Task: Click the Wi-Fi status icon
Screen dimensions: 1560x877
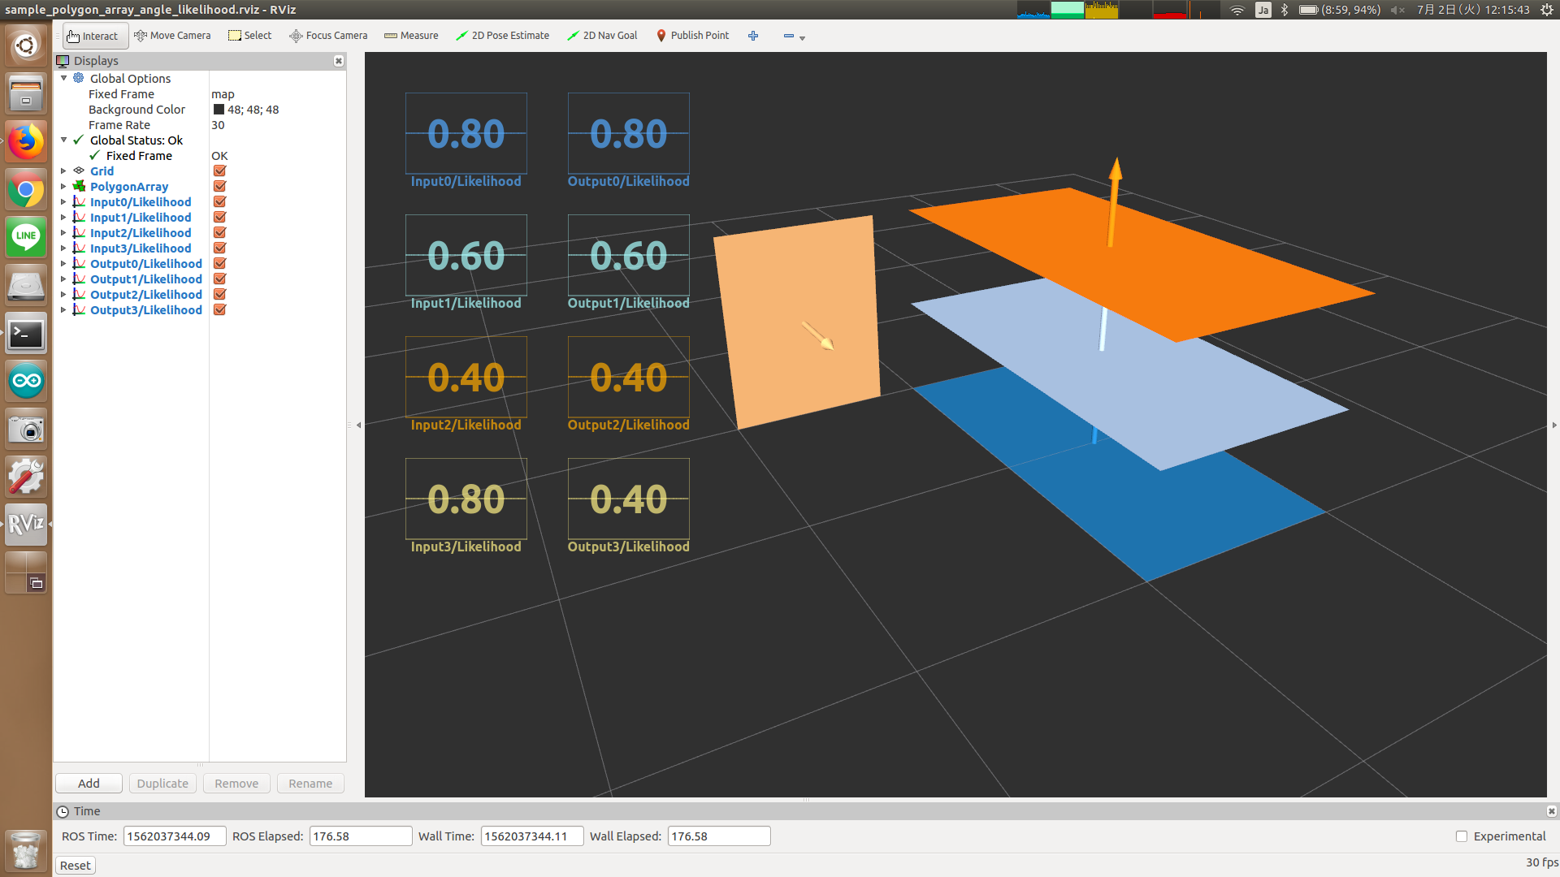Action: coord(1237,10)
